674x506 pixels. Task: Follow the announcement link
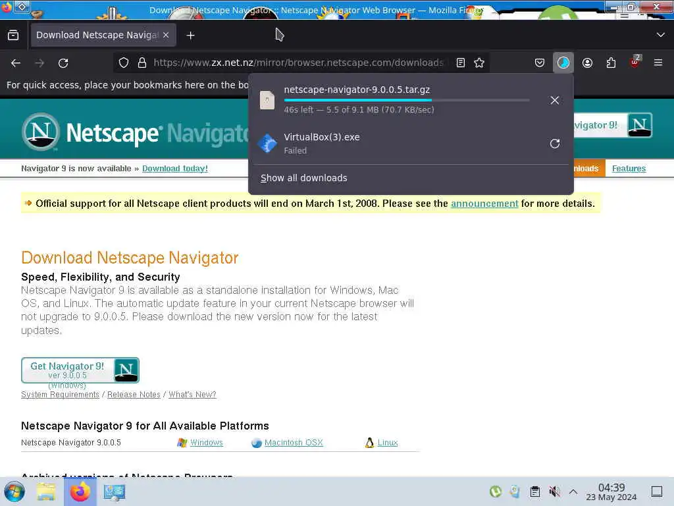(x=484, y=204)
